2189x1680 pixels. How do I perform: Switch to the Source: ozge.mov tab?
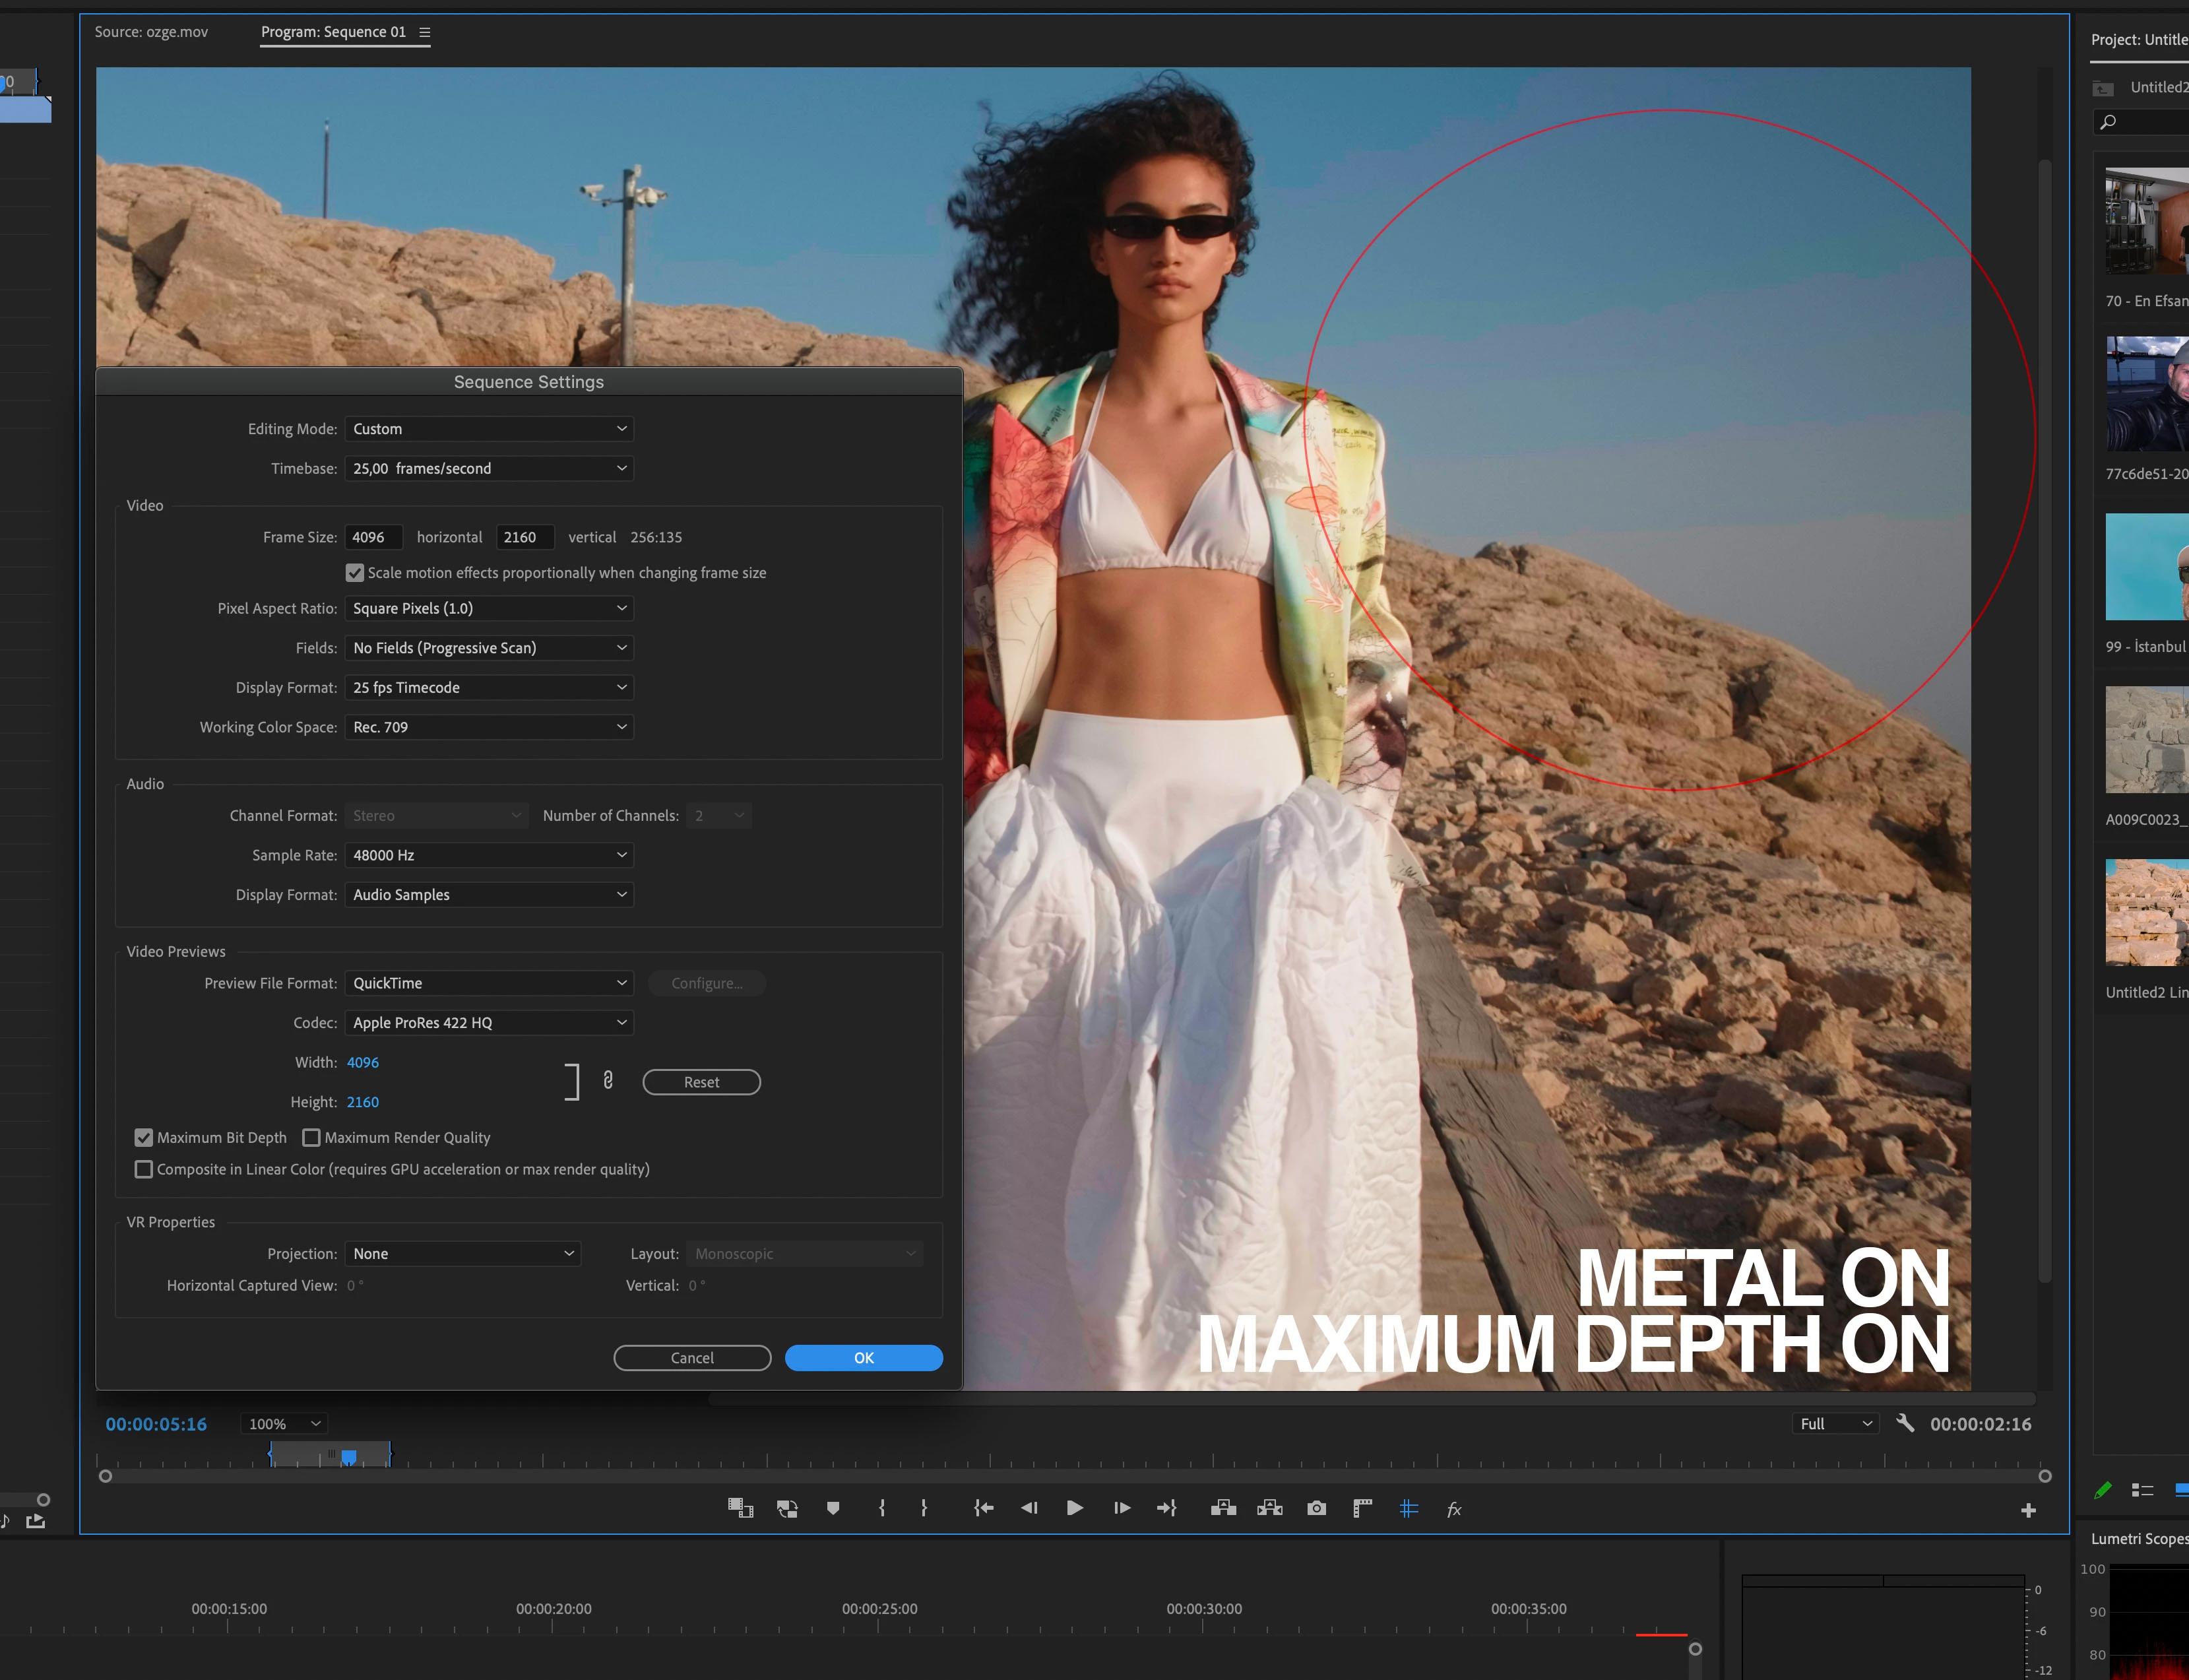[x=151, y=32]
